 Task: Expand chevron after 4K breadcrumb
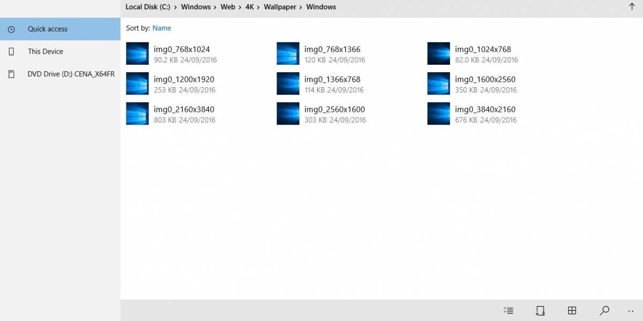pos(259,7)
